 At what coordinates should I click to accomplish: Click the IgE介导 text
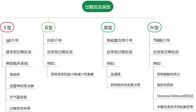pyautogui.click(x=12, y=40)
